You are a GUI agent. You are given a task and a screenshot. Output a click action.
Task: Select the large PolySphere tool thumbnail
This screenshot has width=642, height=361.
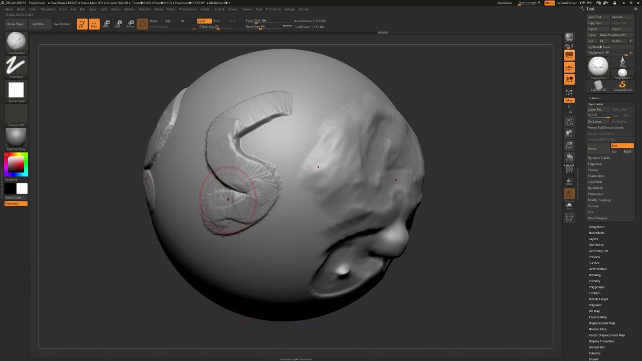(598, 67)
